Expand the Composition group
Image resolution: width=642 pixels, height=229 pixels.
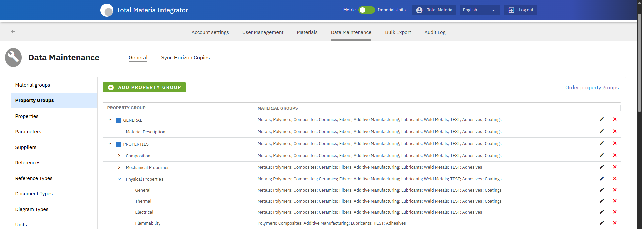pos(119,156)
